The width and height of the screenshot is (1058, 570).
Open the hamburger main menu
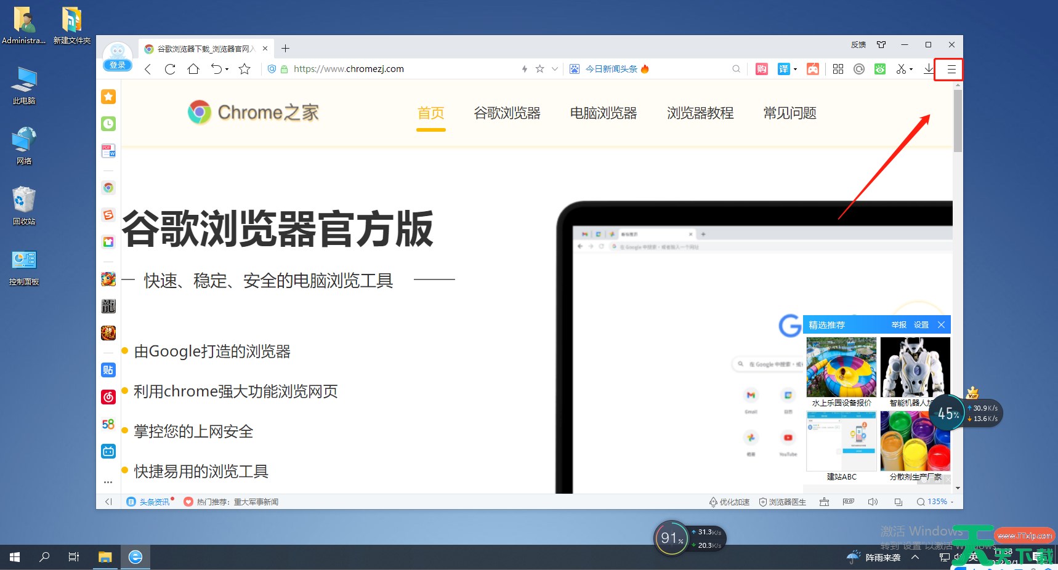951,70
